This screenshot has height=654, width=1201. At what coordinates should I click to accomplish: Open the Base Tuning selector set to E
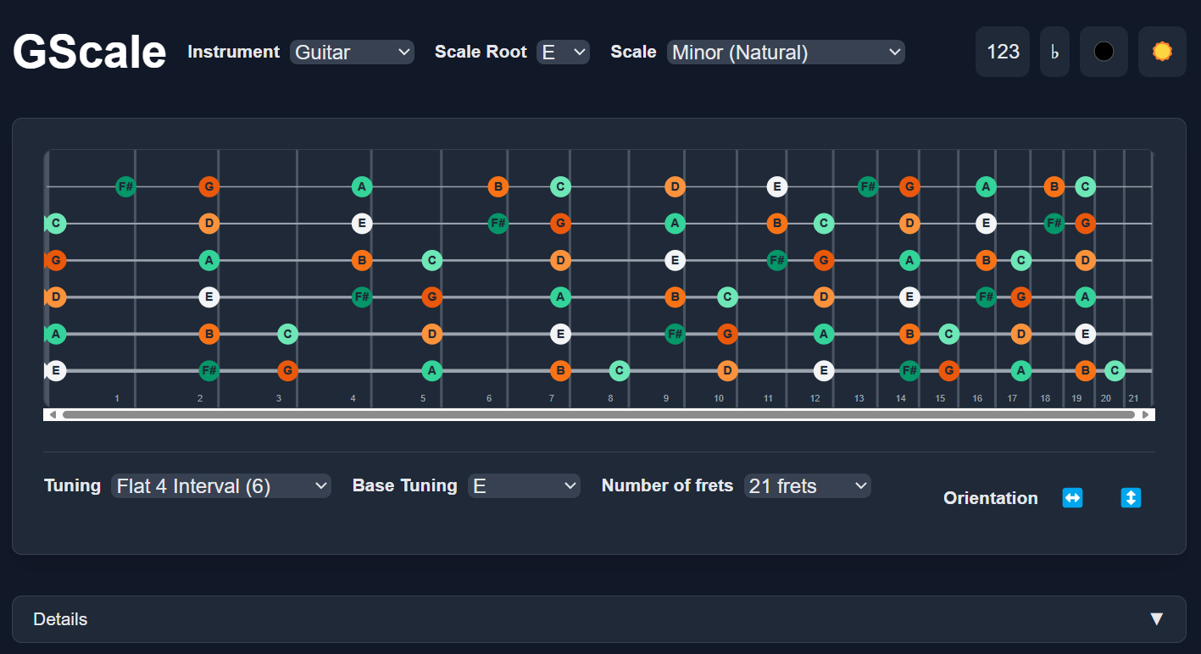[x=524, y=485]
